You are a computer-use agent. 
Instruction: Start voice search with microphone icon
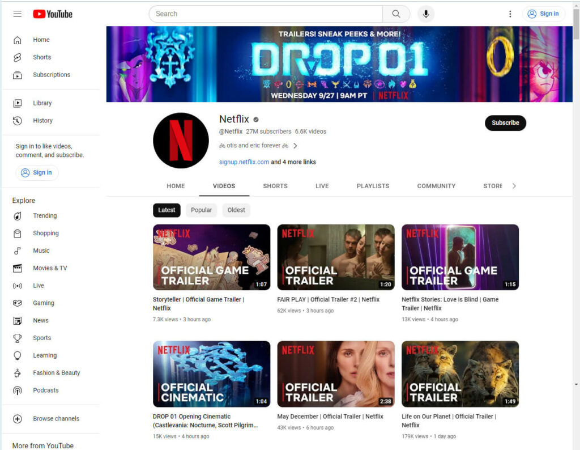[x=426, y=14]
